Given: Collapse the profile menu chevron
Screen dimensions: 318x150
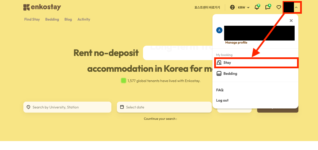Looking at the screenshot, I should click(296, 7).
